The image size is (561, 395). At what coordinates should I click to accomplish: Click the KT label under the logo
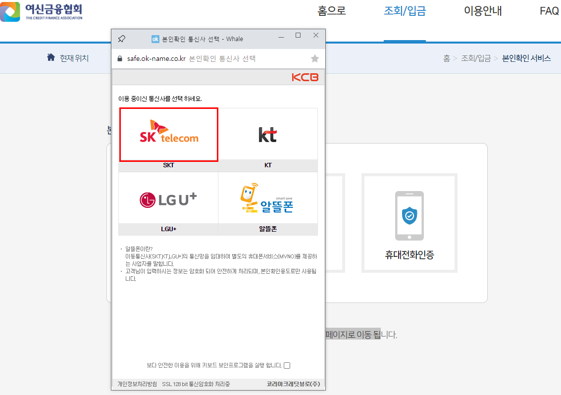pyautogui.click(x=268, y=165)
